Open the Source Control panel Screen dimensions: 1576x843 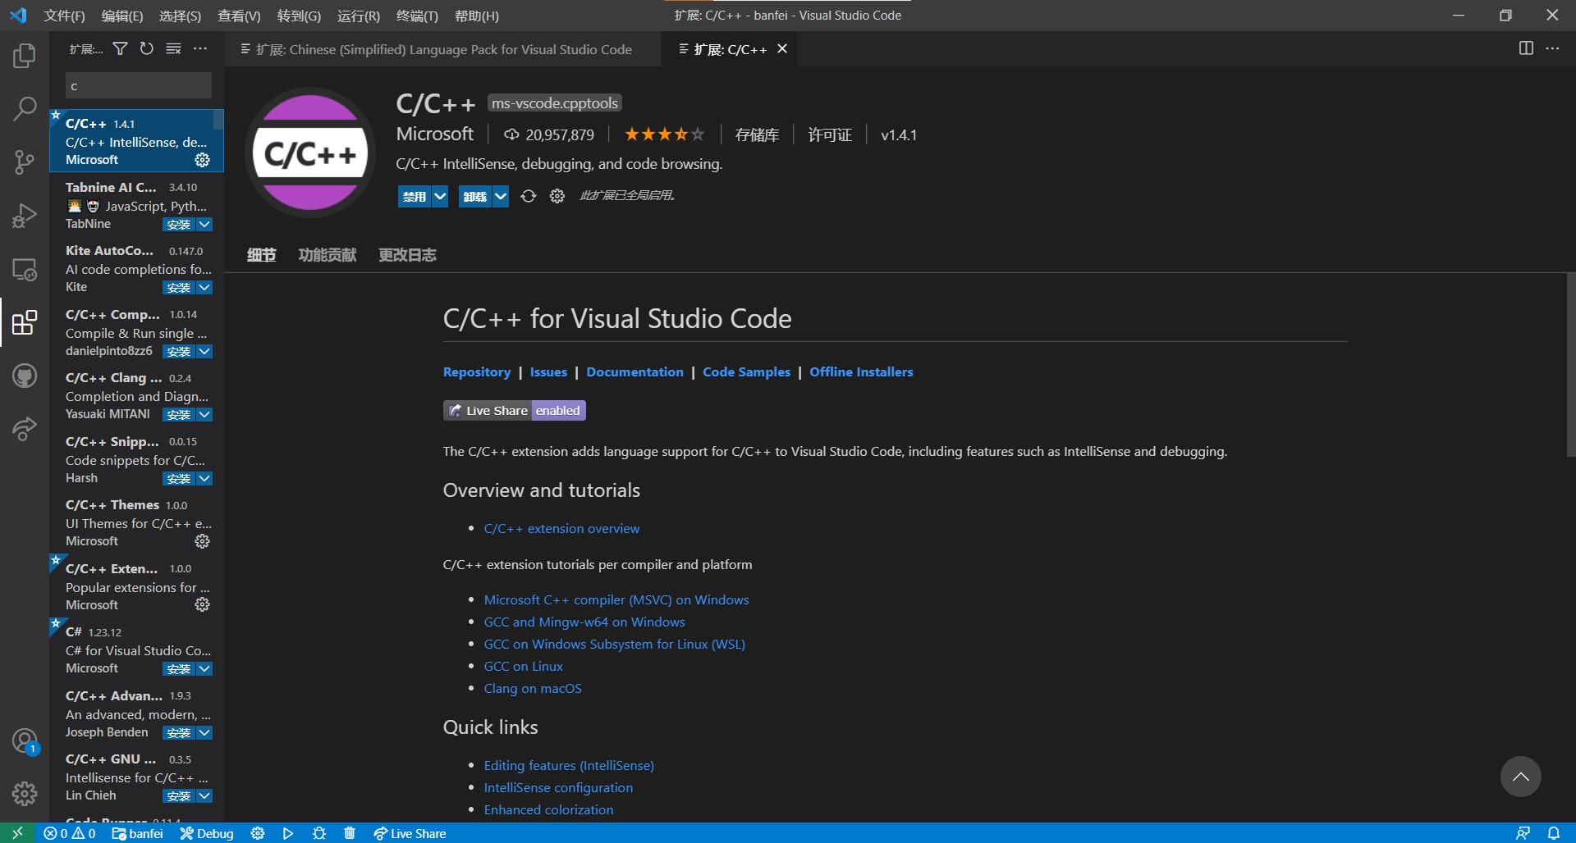click(x=25, y=162)
